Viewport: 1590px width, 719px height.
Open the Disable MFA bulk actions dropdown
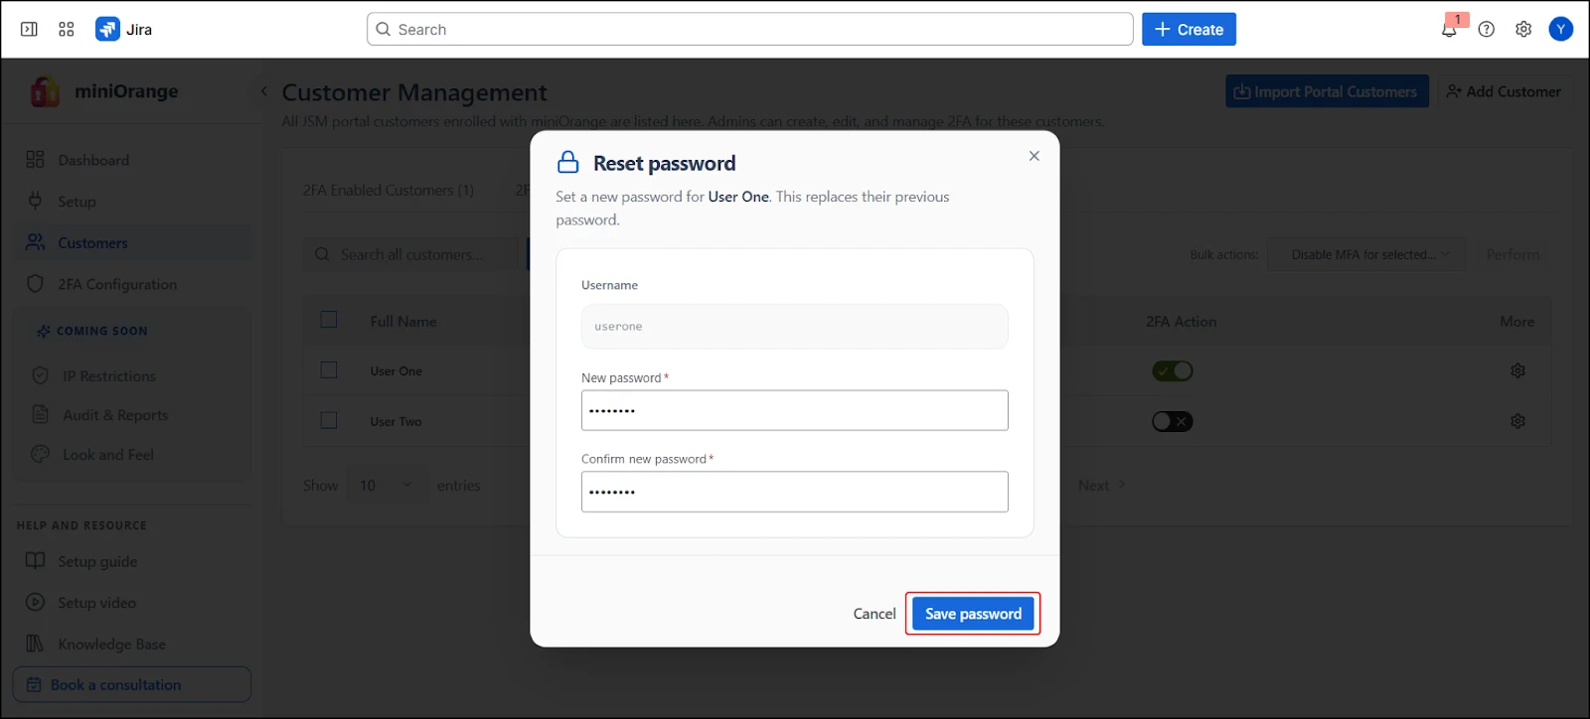(1364, 254)
